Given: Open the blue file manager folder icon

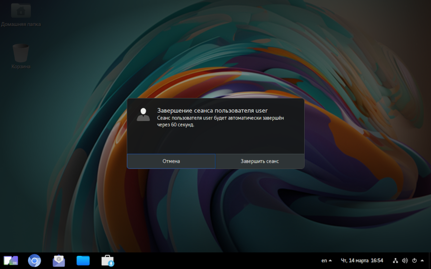Looking at the screenshot, I should [x=83, y=261].
